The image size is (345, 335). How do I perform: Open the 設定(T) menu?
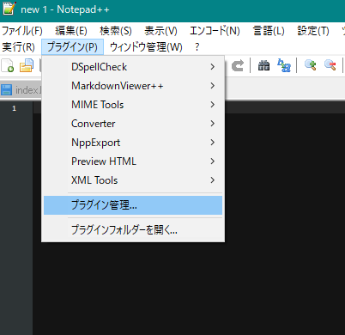point(313,31)
